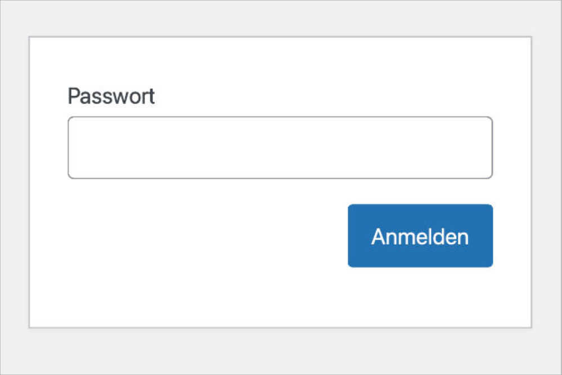This screenshot has height=375, width=562.
Task: Log in using the Anmelden button
Action: point(420,236)
